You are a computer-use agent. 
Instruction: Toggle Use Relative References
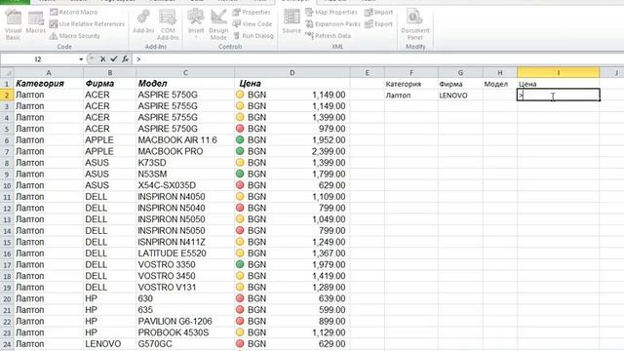(87, 24)
